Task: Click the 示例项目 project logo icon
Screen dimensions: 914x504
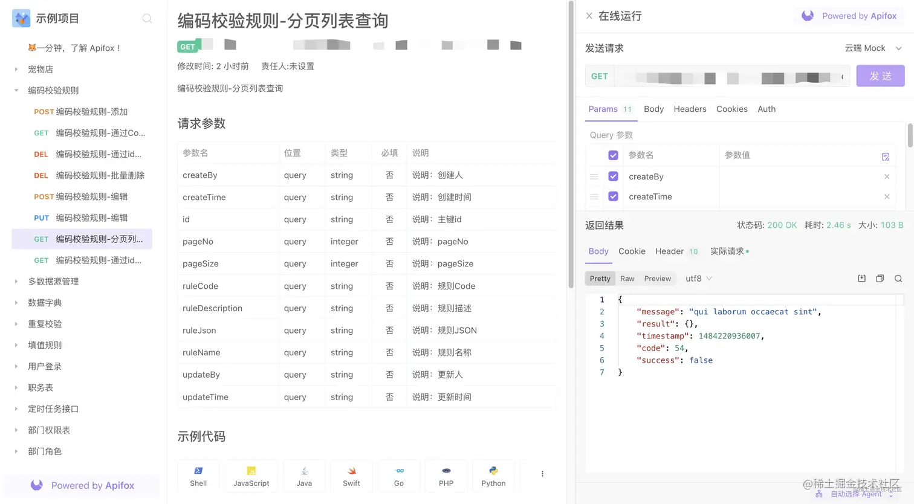Action: pos(21,19)
